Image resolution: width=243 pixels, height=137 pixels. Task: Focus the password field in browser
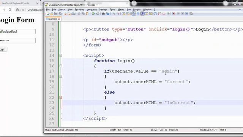tap(18, 40)
